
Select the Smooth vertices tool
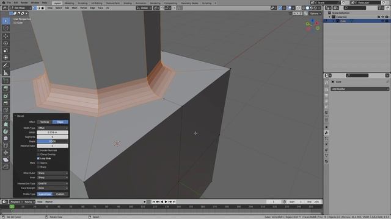coord(5,138)
